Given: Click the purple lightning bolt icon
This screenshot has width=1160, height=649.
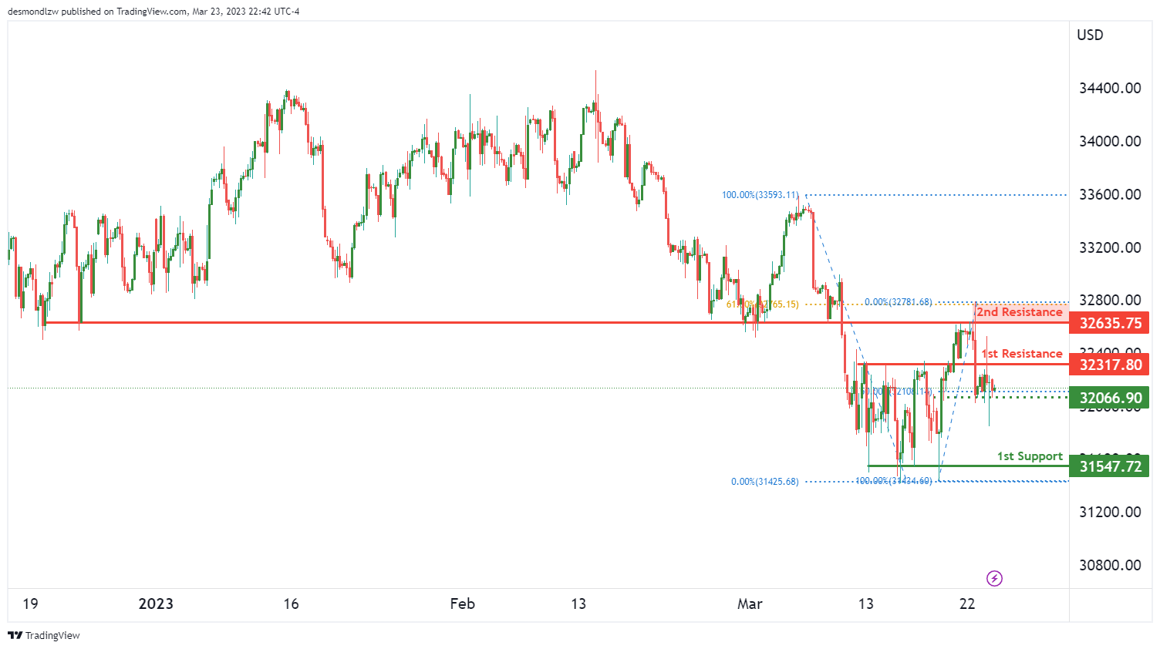Looking at the screenshot, I should (x=994, y=578).
